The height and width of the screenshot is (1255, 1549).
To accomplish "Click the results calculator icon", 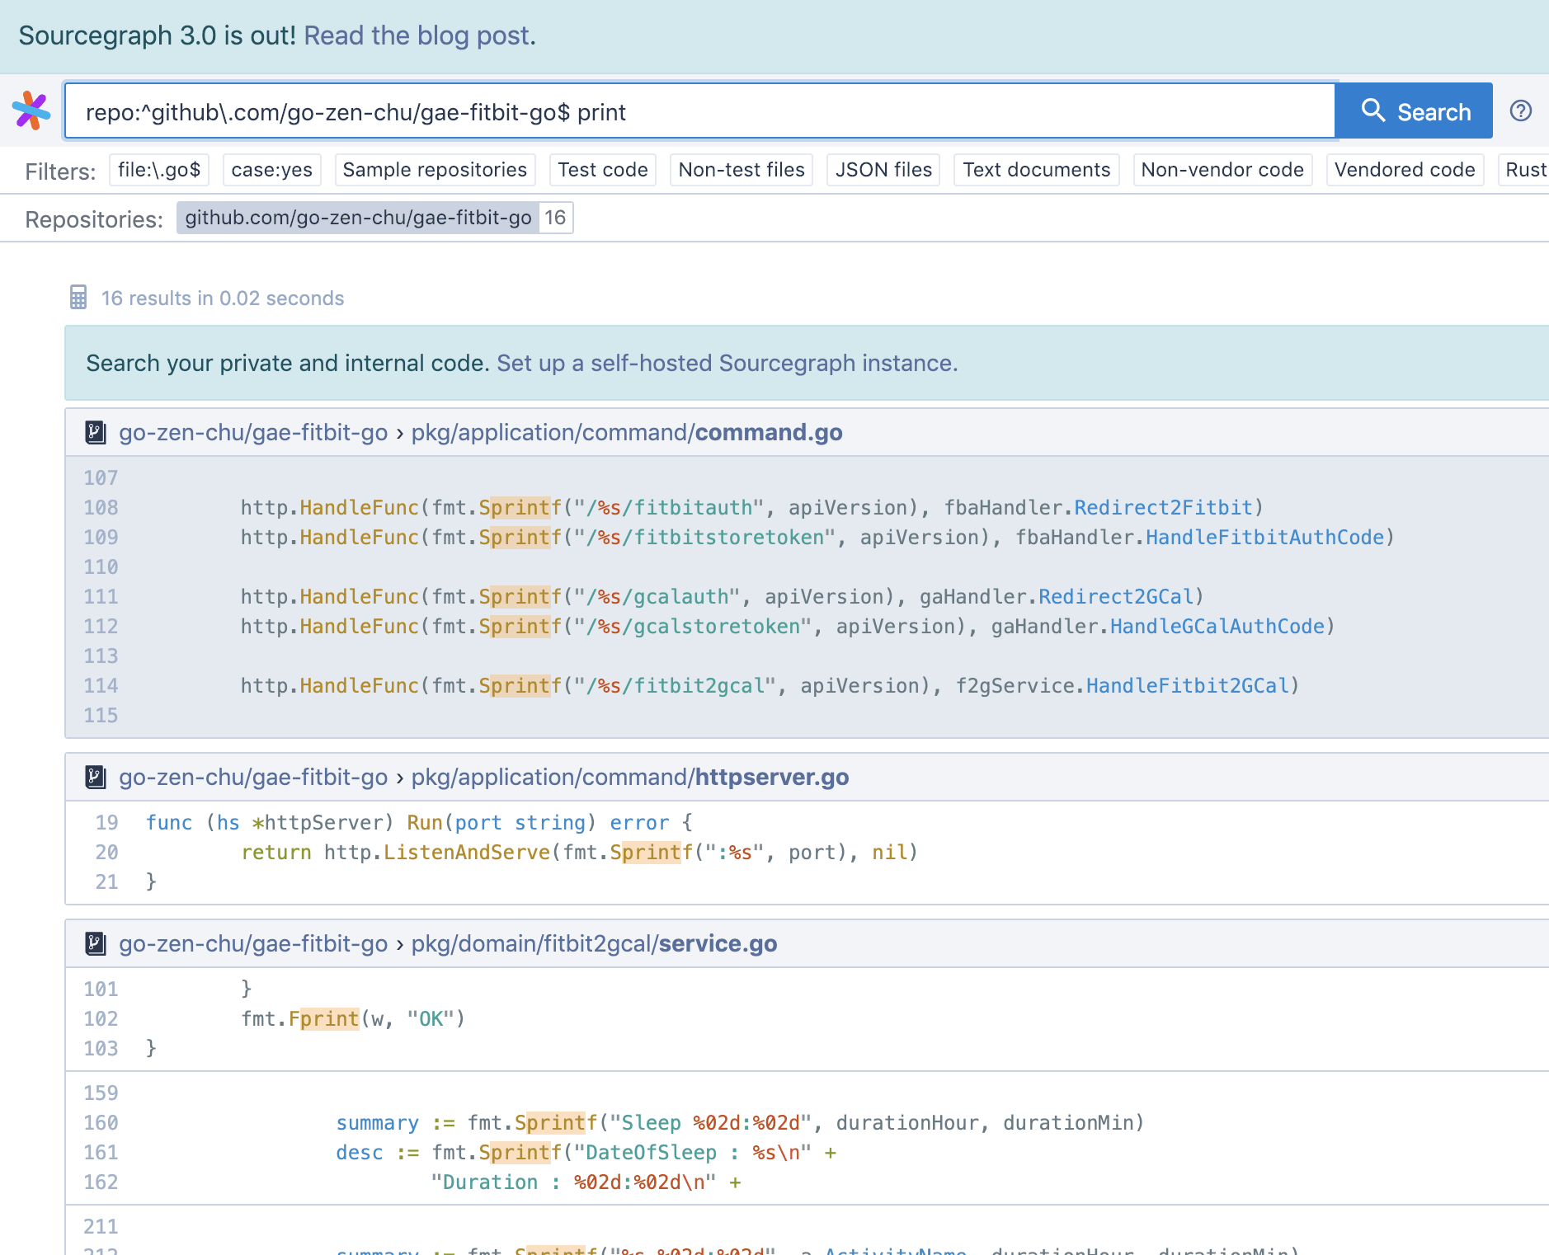I will pyautogui.click(x=78, y=298).
